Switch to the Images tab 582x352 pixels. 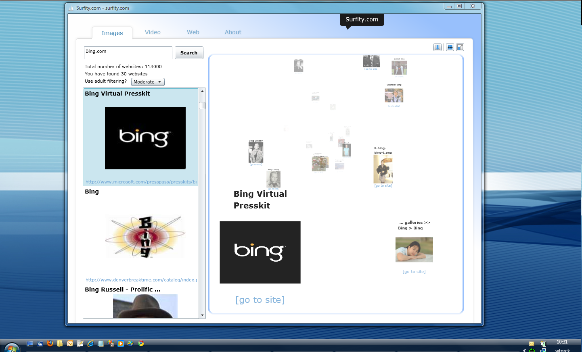coord(112,33)
